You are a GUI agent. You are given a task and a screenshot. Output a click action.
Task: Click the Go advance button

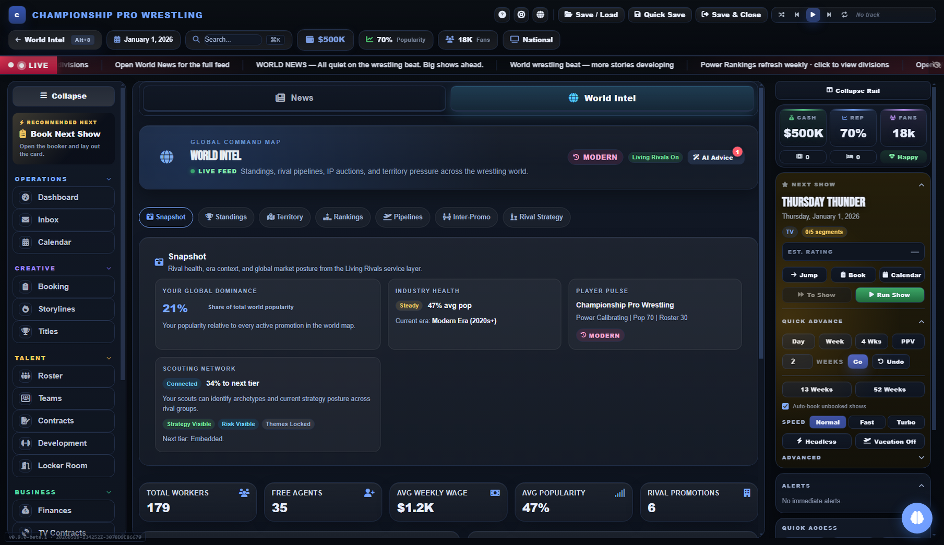[x=857, y=361]
